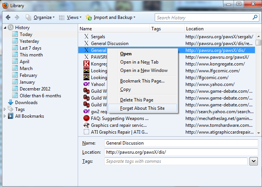The width and height of the screenshot is (262, 187).
Task: Click the Location input field
Action: point(181,152)
